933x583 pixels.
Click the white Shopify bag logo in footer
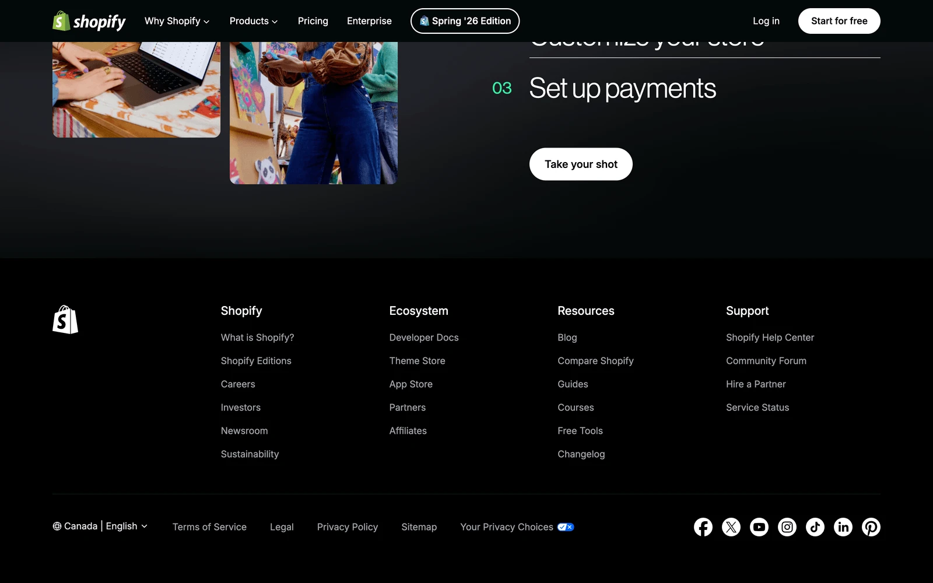[65, 319]
